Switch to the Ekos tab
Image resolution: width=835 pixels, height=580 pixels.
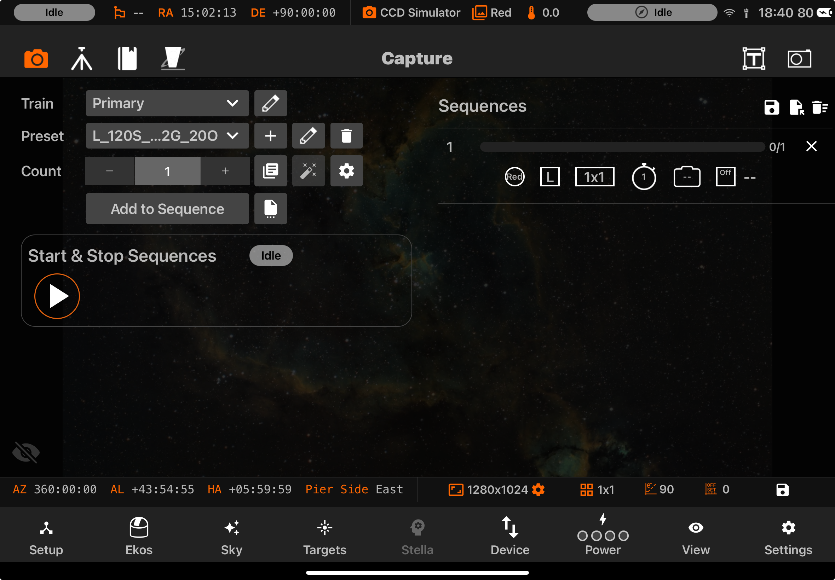(139, 536)
